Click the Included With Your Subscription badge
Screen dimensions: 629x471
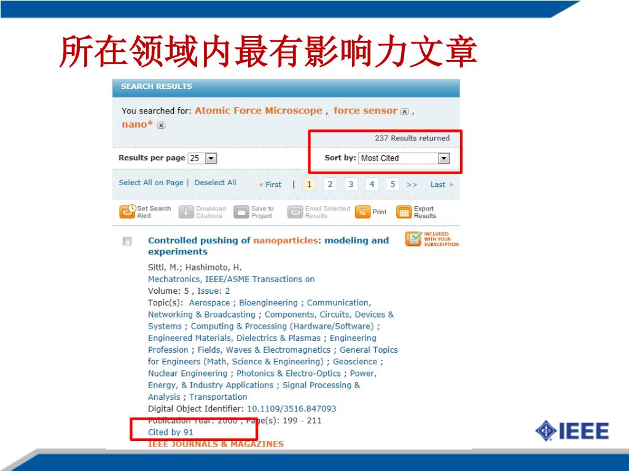click(432, 239)
